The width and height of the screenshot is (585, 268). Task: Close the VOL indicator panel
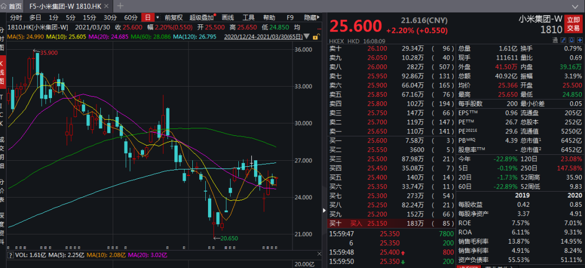[x=318, y=254]
